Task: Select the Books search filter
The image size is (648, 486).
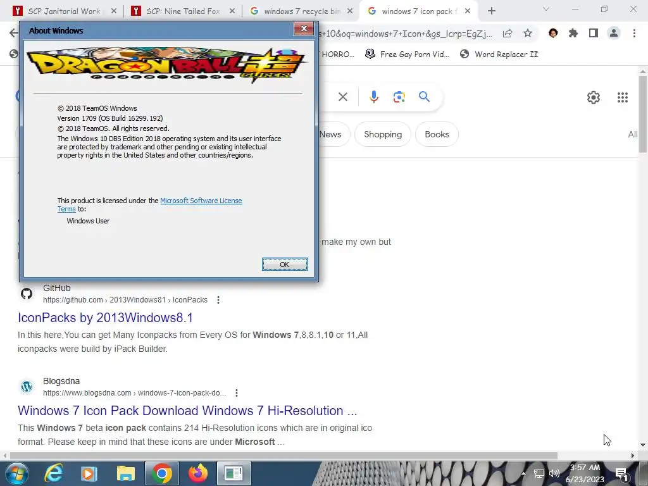Action: (437, 134)
